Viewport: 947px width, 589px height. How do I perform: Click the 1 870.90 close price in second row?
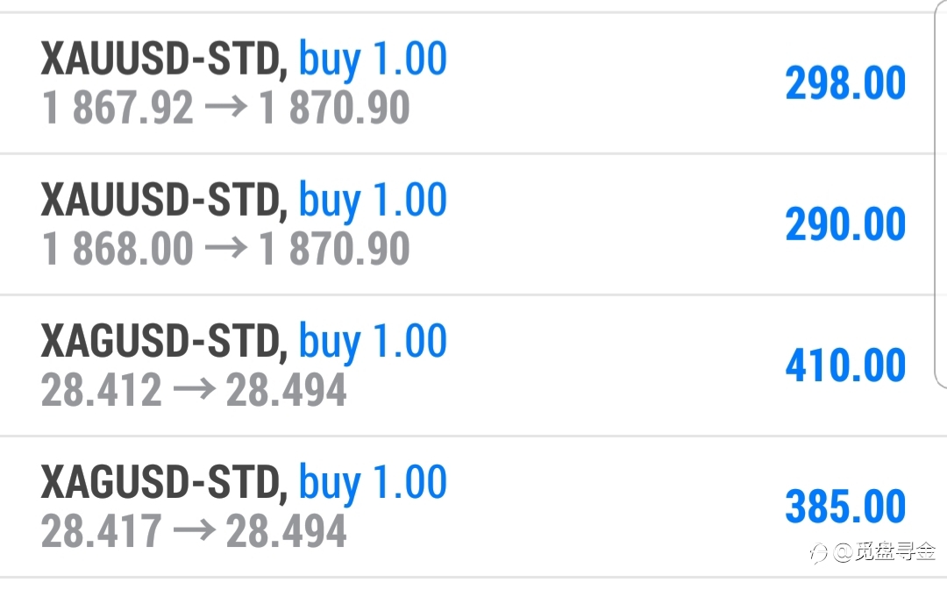[334, 248]
